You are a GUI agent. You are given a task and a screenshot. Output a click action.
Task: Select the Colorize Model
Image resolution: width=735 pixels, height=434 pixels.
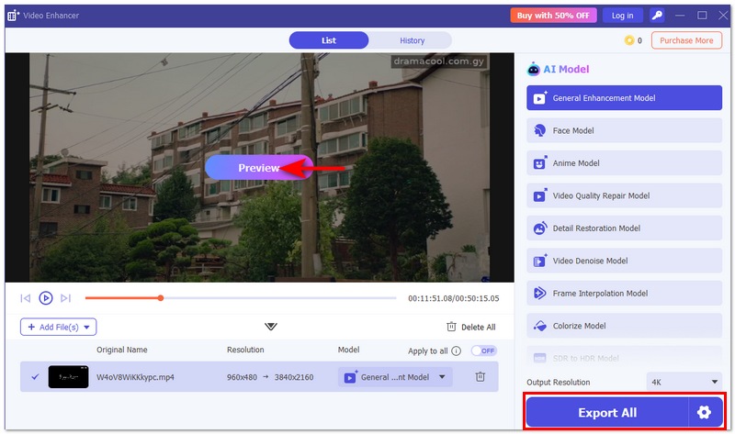tap(624, 326)
